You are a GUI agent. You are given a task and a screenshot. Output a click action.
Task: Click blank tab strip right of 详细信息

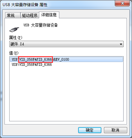(x=92, y=15)
